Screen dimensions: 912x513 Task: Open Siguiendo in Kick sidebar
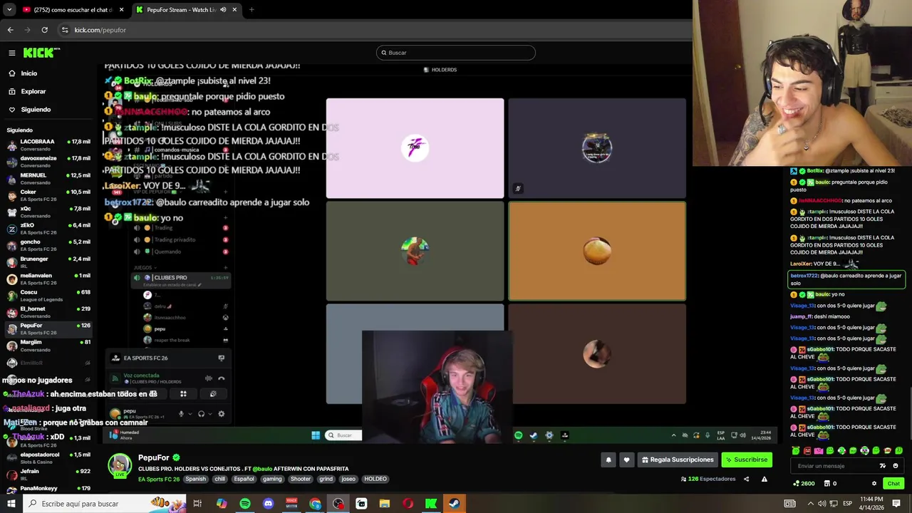(x=36, y=110)
